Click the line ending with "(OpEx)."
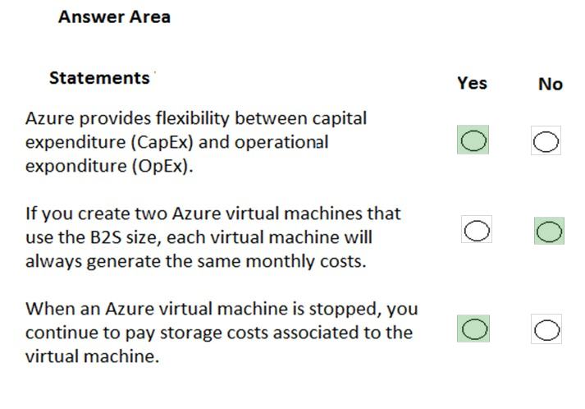 pos(110,167)
